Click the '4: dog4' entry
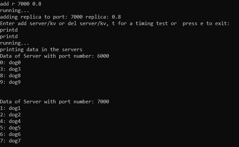The height and width of the screenshot is (147, 239). [10, 121]
